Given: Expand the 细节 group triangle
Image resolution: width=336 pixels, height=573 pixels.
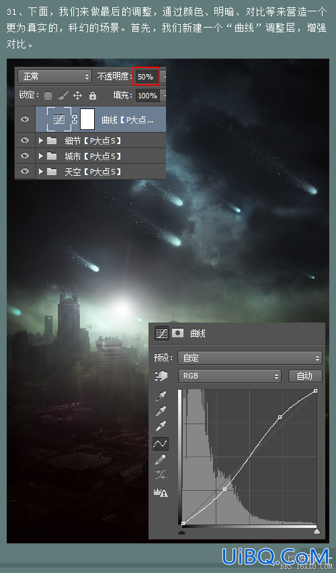Looking at the screenshot, I should point(41,140).
